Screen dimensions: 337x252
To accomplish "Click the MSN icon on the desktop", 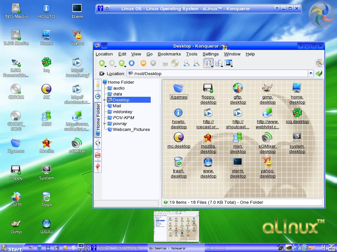I will (46, 118).
